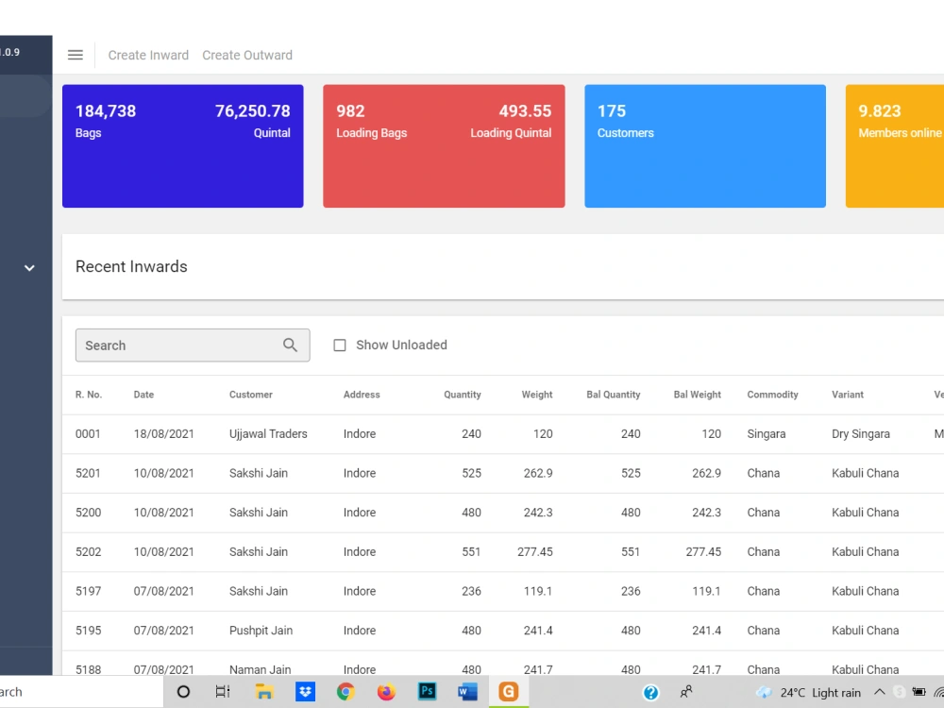Open the People icon in taskbar
This screenshot has height=708, width=944.
tap(685, 692)
